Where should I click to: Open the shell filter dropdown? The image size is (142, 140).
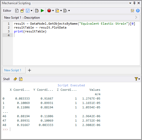[137, 79]
